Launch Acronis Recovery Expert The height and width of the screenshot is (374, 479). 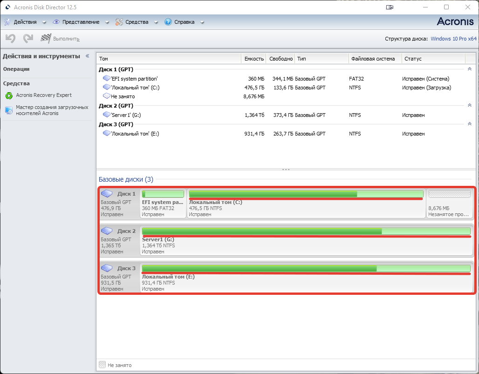(x=44, y=95)
